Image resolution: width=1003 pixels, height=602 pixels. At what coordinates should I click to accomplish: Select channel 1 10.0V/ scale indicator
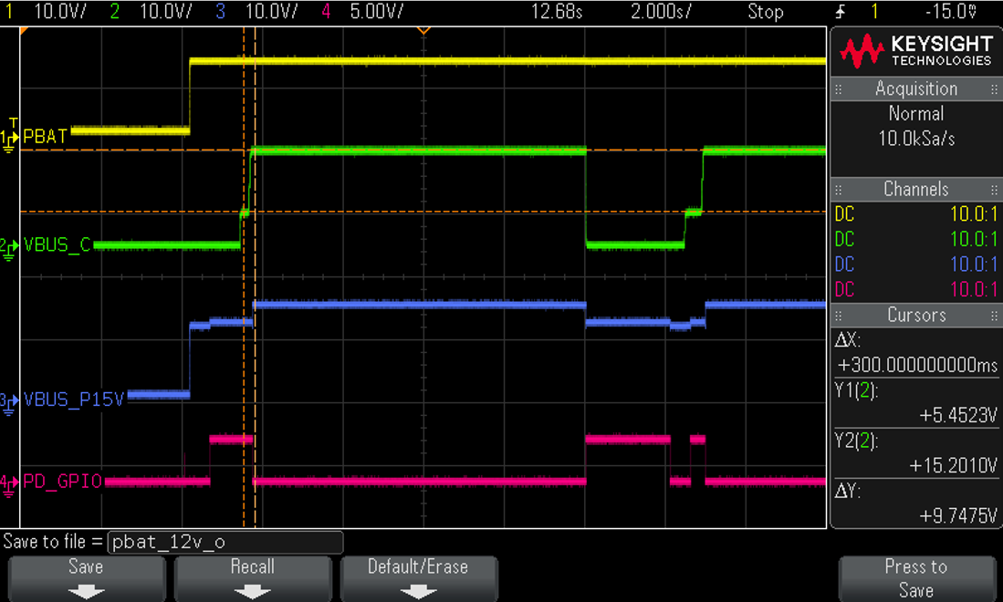pyautogui.click(x=59, y=11)
